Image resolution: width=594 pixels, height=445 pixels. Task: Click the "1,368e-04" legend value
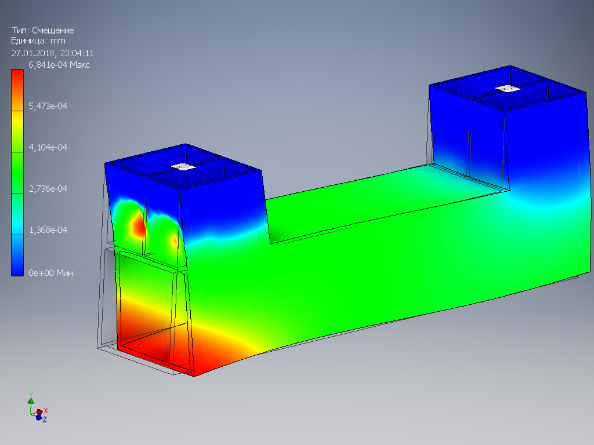pos(48,229)
